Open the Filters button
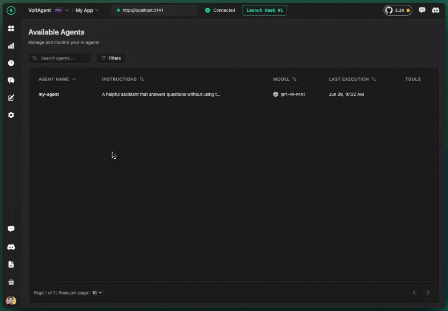This screenshot has width=448, height=311. click(x=111, y=58)
